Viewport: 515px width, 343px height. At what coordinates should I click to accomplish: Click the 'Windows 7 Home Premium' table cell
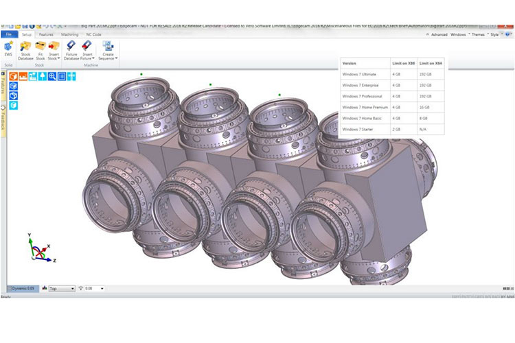point(365,107)
